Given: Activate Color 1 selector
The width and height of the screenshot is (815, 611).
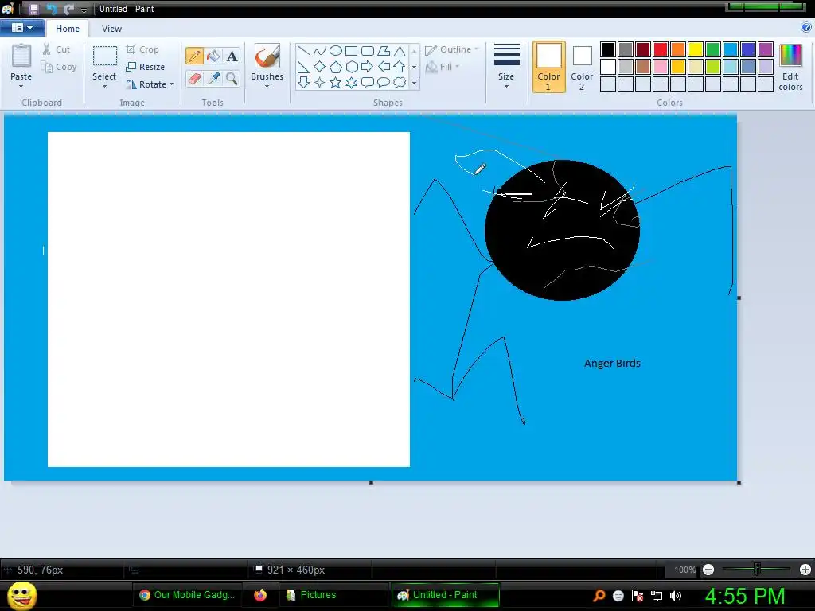Looking at the screenshot, I should pyautogui.click(x=548, y=67).
